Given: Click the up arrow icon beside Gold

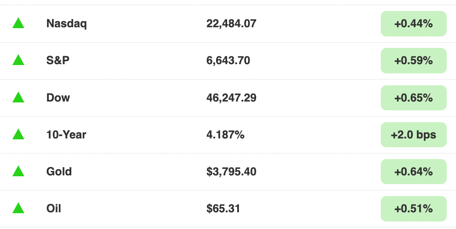Looking at the screenshot, I should point(18,171).
